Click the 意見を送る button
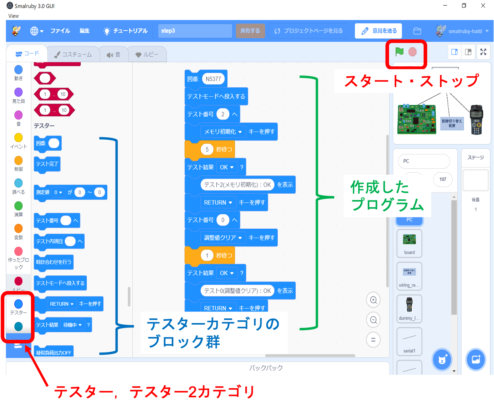Screen dimensions: 494x410 click(x=378, y=31)
